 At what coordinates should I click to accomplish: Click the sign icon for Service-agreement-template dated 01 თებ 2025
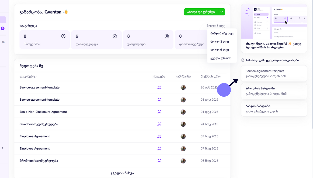pyautogui.click(x=159, y=100)
